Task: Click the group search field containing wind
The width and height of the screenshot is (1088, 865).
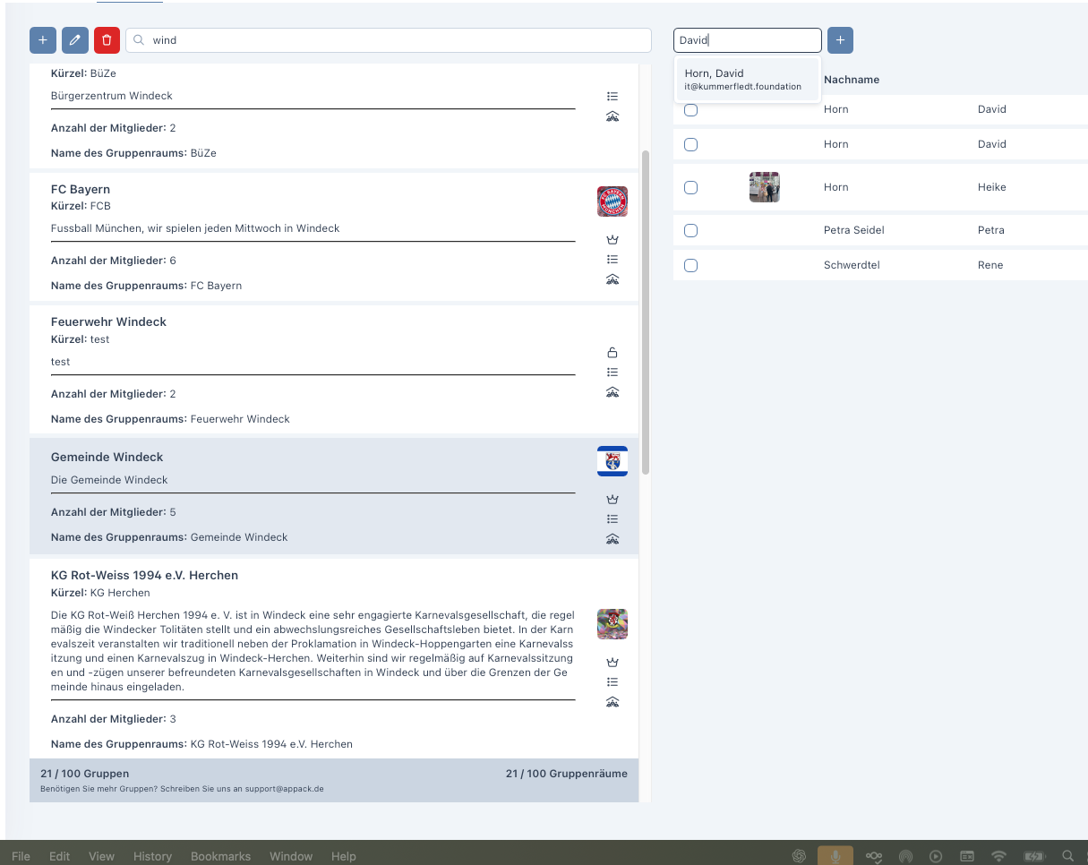Action: tap(394, 40)
